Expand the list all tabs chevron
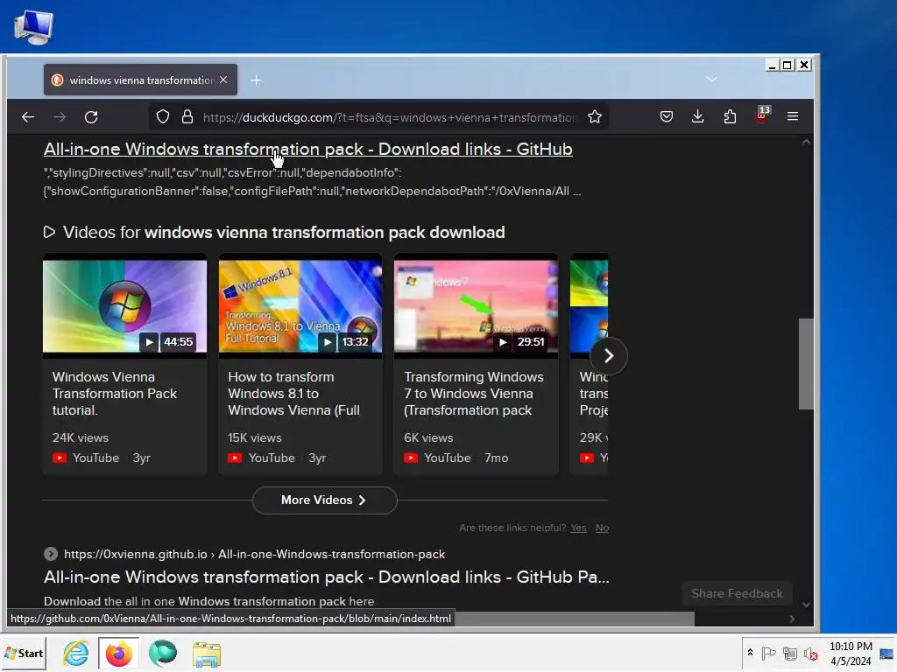 coord(711,80)
